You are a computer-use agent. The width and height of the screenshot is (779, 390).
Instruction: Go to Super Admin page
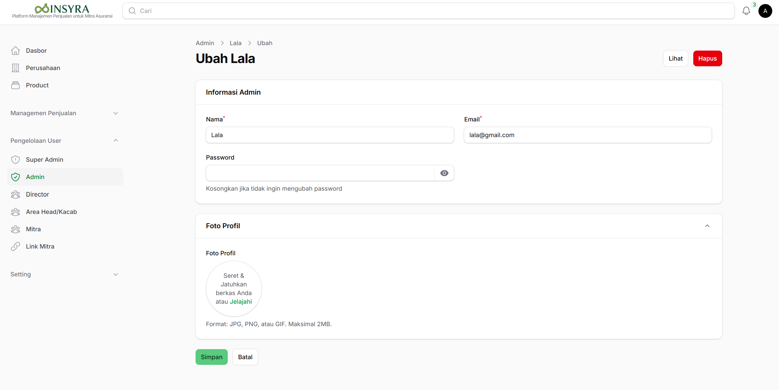coord(65,160)
